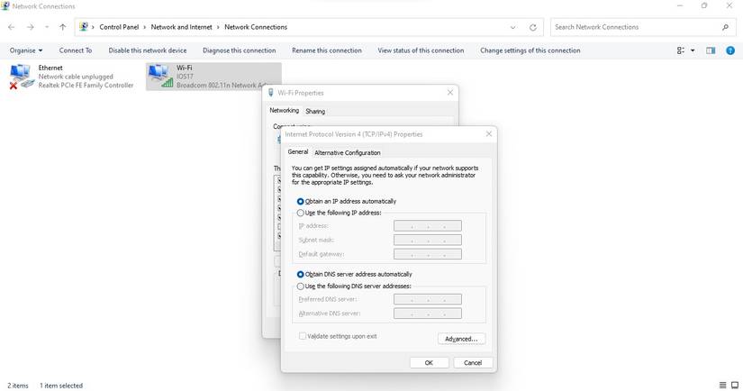Close the IPv4 Properties dialog
Screen dimensions: 743x391
click(x=488, y=134)
